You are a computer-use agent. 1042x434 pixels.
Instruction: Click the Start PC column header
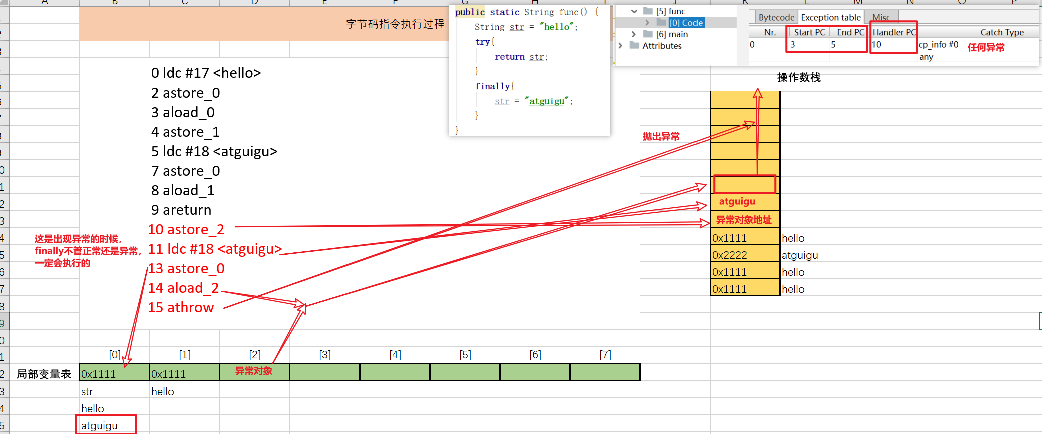coord(809,32)
